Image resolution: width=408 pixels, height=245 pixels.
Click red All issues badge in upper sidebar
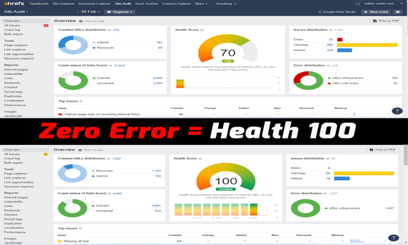pos(46,26)
